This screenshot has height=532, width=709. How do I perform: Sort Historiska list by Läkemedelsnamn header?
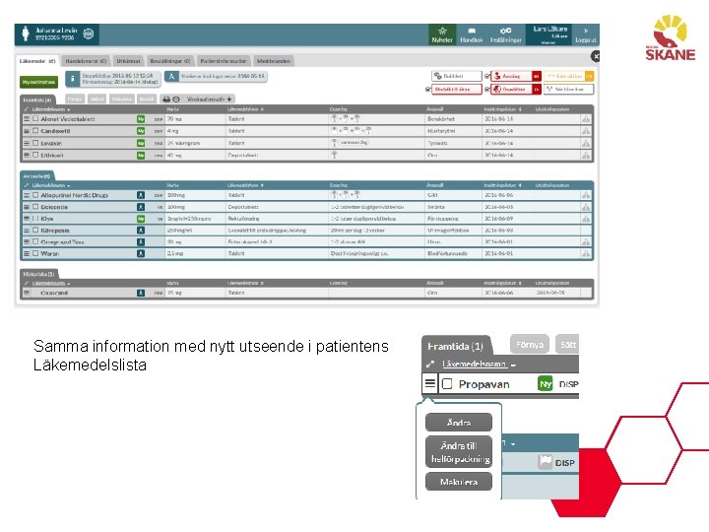point(50,283)
